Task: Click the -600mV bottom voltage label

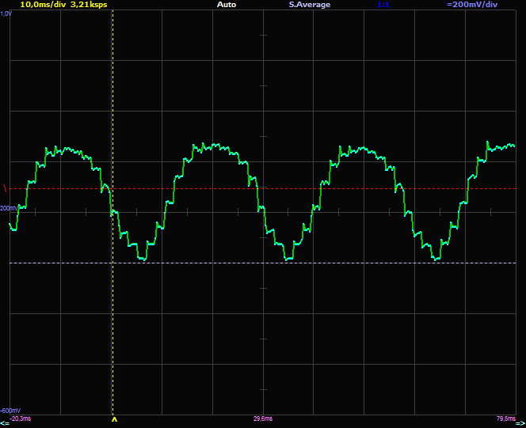Action: 11,411
